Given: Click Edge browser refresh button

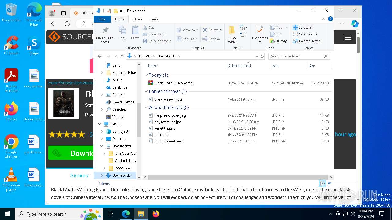Looking at the screenshot, I should click(x=67, y=24).
